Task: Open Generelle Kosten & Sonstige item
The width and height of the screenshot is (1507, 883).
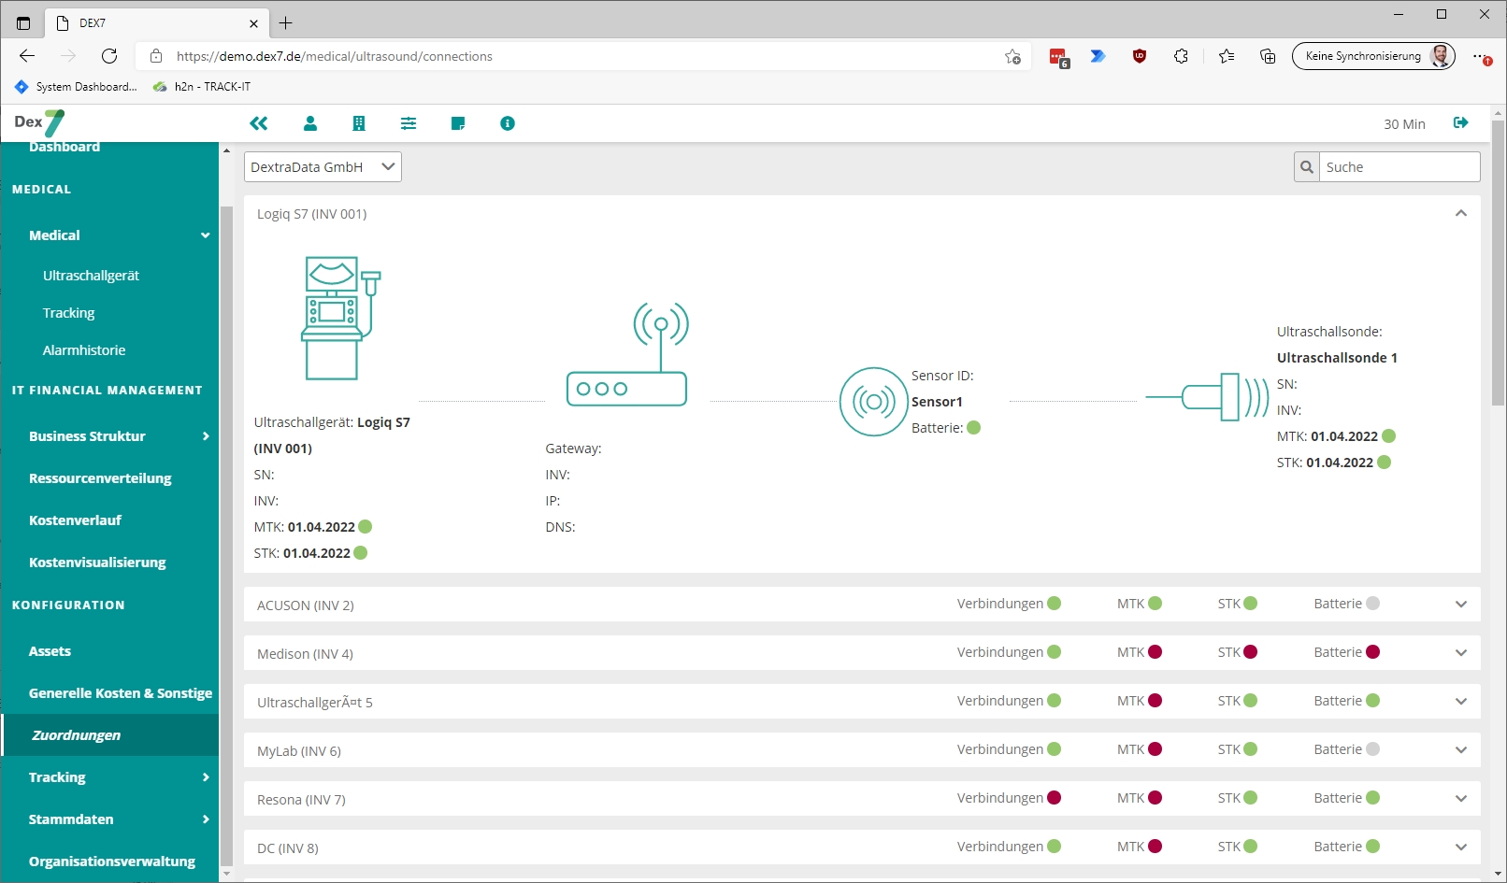Action: point(121,693)
